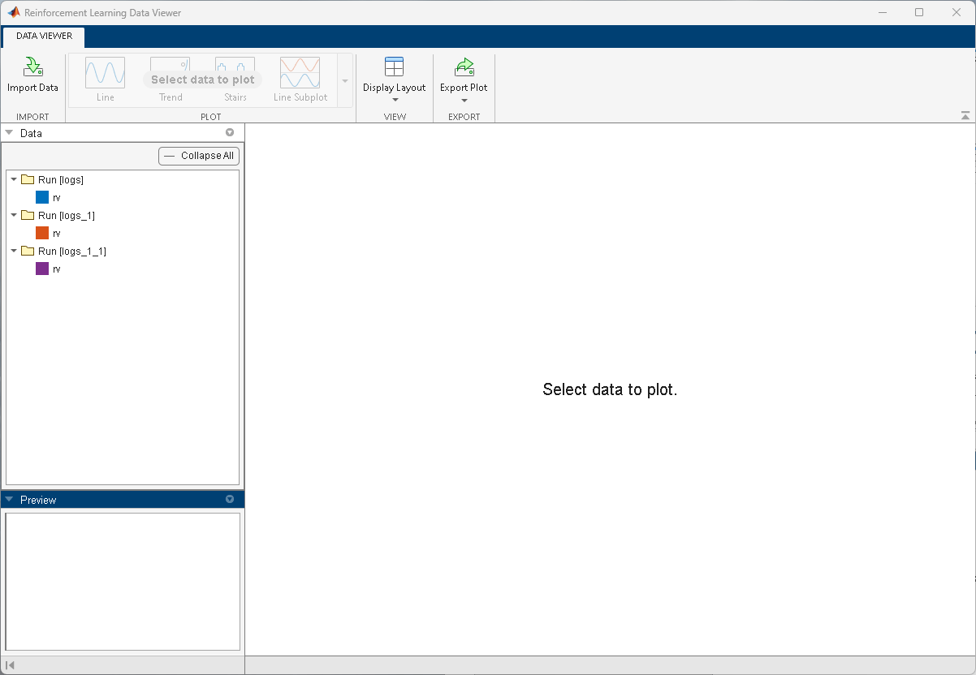Click the Import Data icon
The width and height of the screenshot is (976, 675).
(x=32, y=67)
